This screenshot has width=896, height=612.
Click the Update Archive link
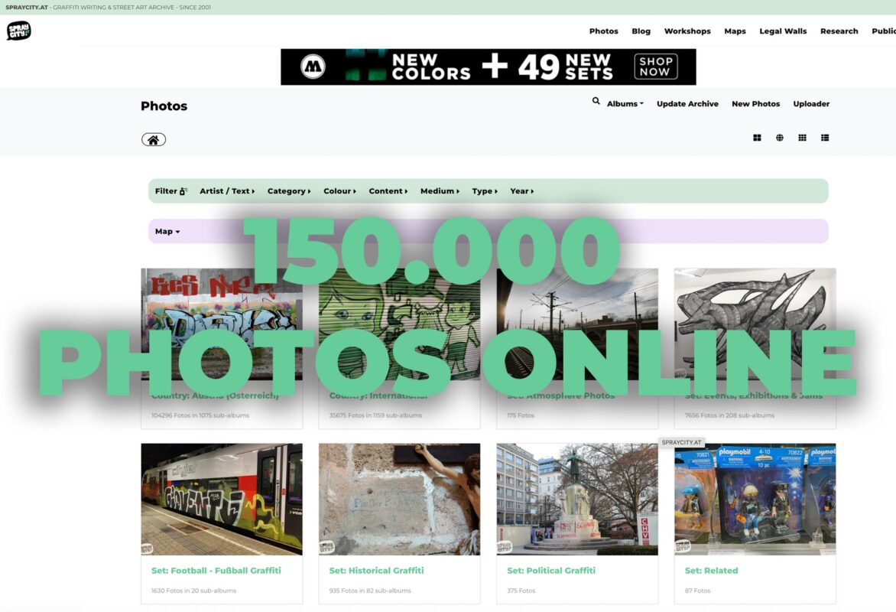pyautogui.click(x=687, y=104)
